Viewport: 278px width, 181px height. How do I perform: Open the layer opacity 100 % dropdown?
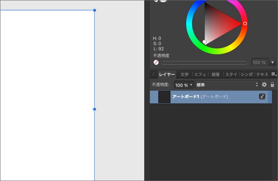pyautogui.click(x=184, y=85)
